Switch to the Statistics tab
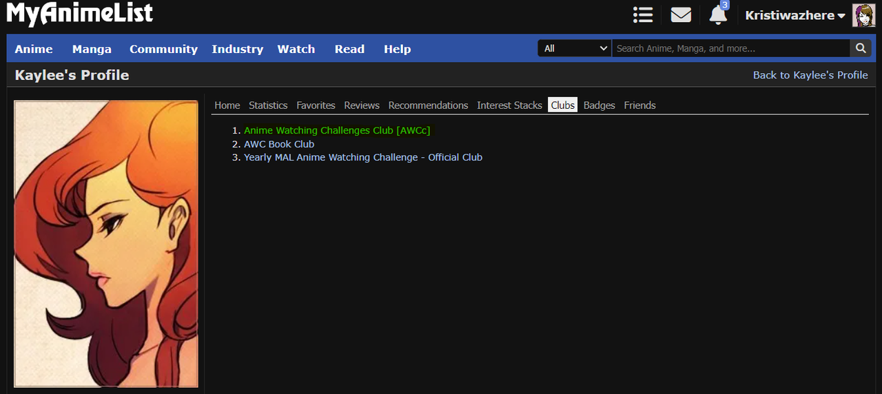The height and width of the screenshot is (394, 882). [x=268, y=105]
